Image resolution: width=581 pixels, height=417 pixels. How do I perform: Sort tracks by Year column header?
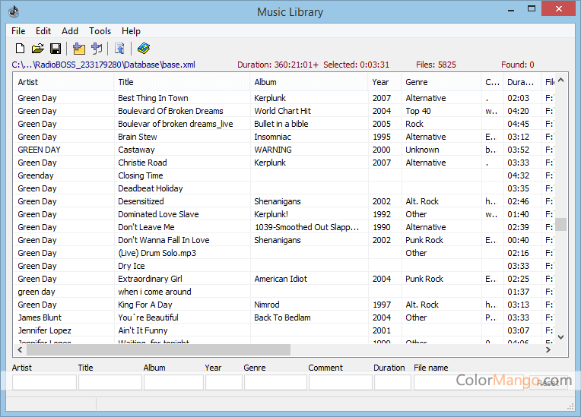click(385, 82)
